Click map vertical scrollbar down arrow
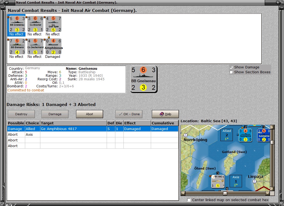284x206 pixels. [272, 189]
